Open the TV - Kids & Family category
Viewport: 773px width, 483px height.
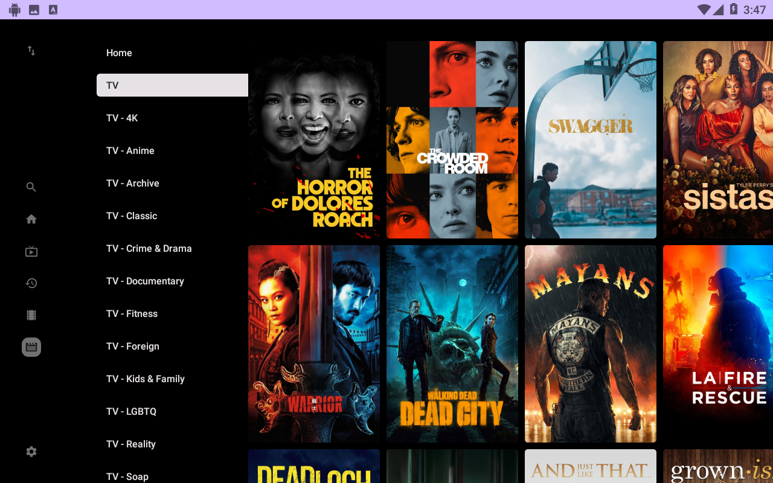tap(146, 379)
